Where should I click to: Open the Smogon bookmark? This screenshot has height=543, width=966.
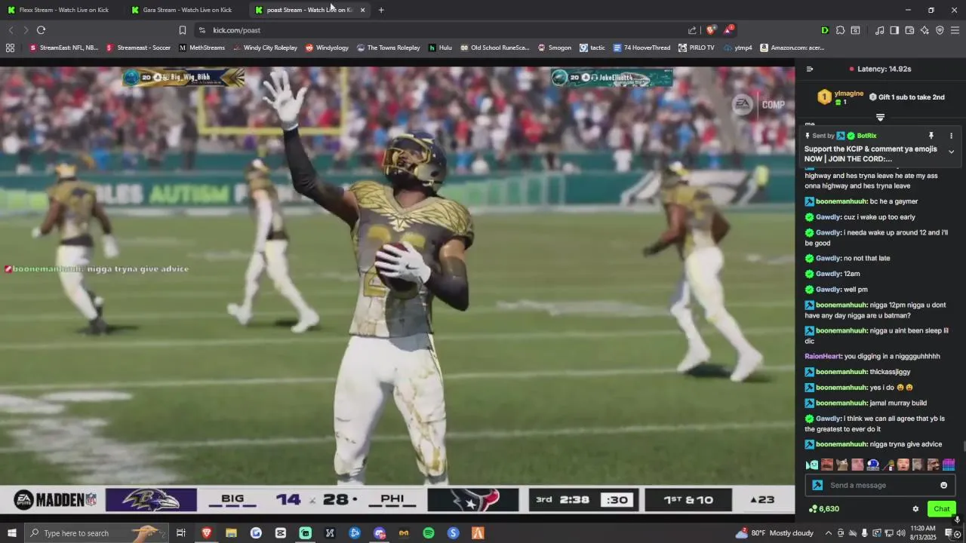click(x=554, y=48)
